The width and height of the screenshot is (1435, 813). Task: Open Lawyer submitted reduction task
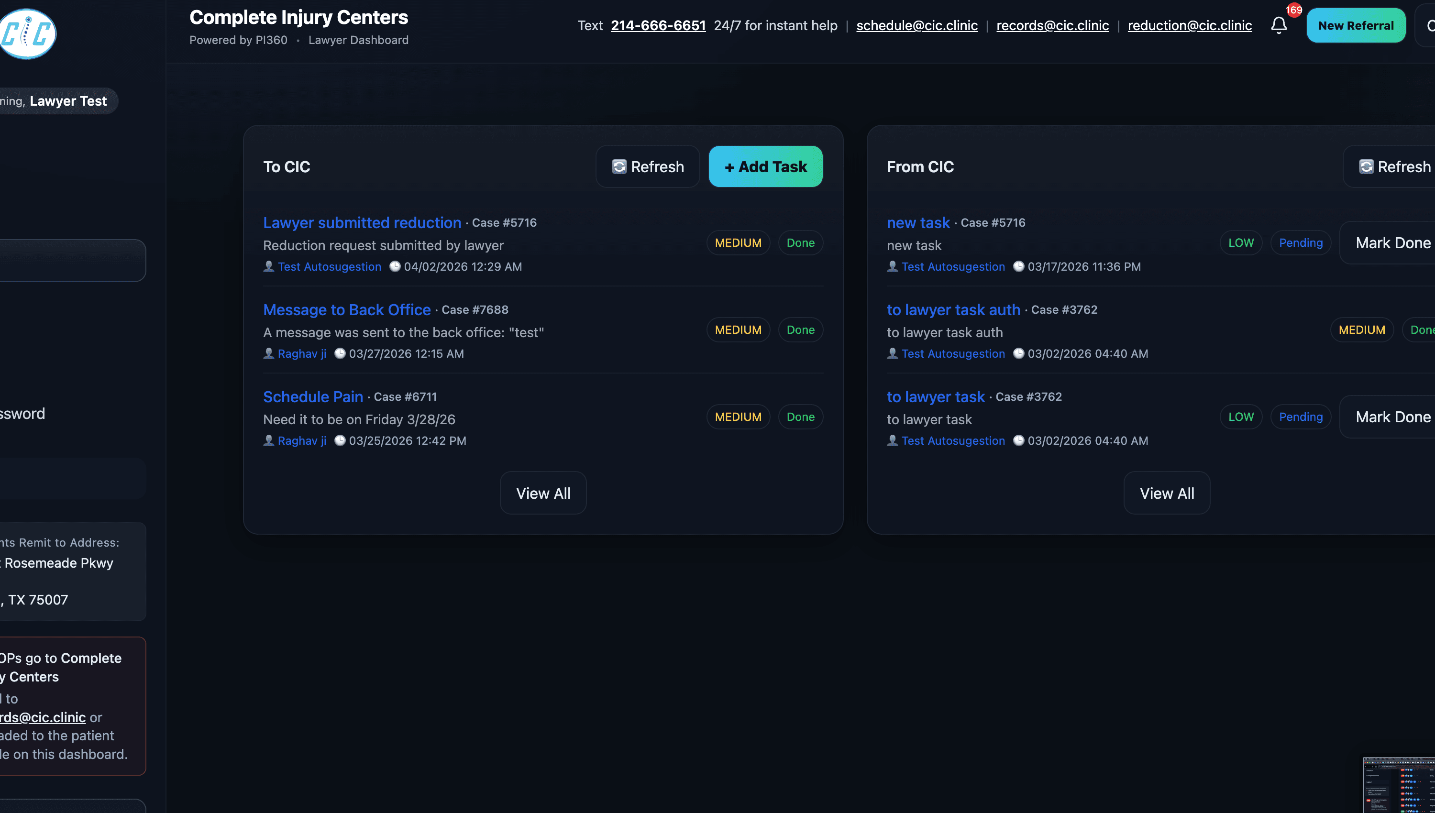[x=362, y=222]
